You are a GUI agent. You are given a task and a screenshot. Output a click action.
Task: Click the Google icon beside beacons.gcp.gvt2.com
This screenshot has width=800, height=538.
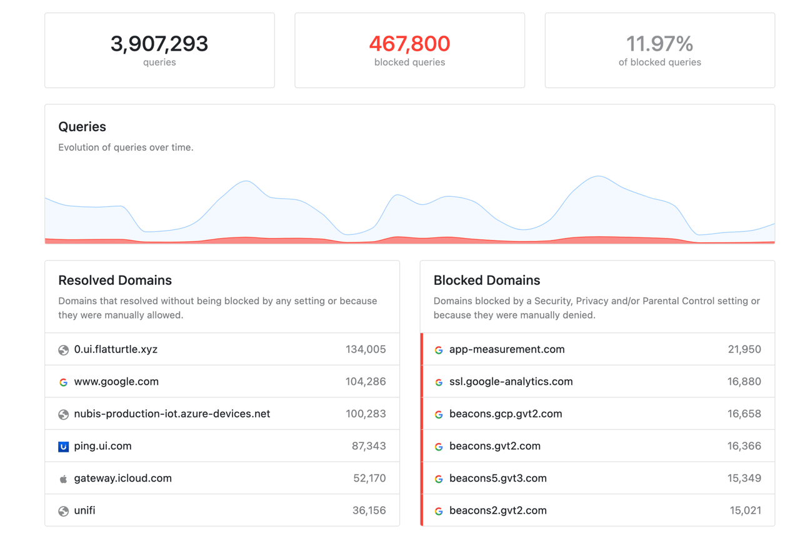[439, 414]
